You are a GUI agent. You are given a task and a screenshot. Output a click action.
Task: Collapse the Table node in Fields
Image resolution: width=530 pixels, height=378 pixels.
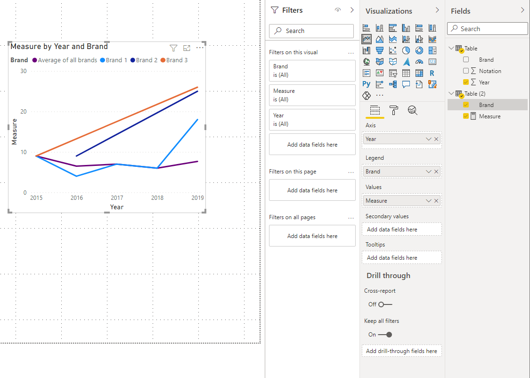(x=451, y=49)
